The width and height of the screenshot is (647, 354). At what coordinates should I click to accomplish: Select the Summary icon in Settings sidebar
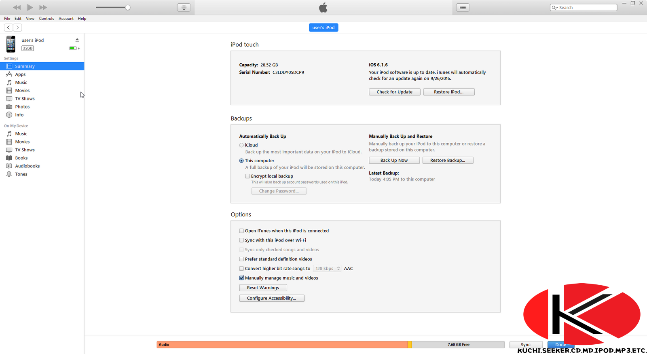pyautogui.click(x=9, y=66)
